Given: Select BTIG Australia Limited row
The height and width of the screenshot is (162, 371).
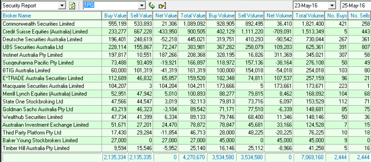Looking at the screenshot, I should 185,71.
